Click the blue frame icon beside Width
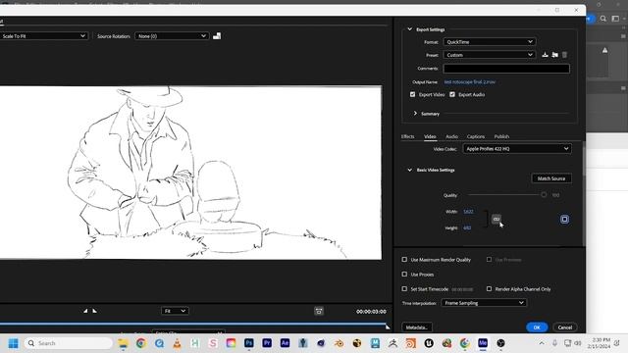This screenshot has height=353, width=628. (x=564, y=219)
